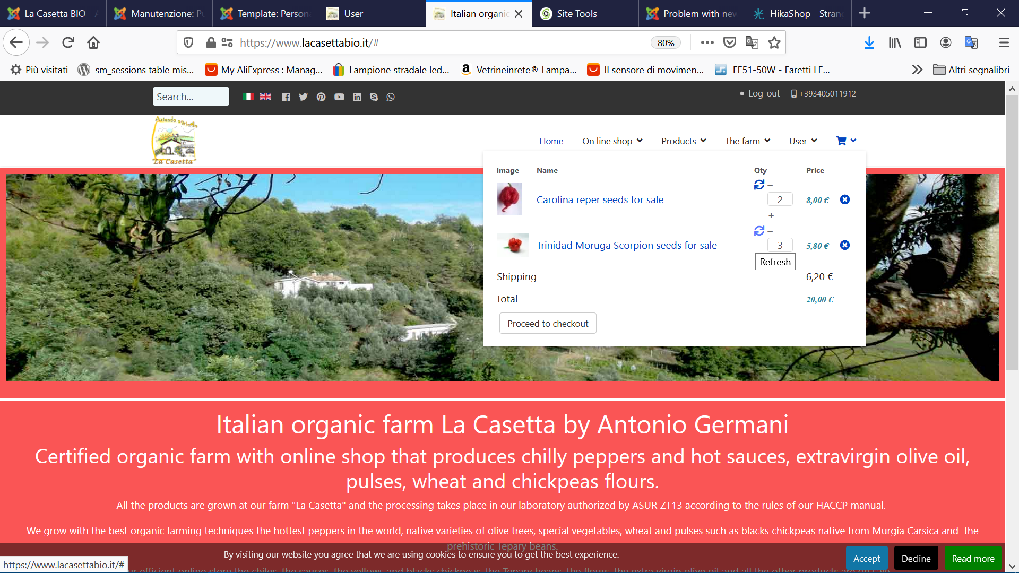This screenshot has width=1019, height=573.
Task: Open the WhatsApp contact icon
Action: click(x=391, y=97)
